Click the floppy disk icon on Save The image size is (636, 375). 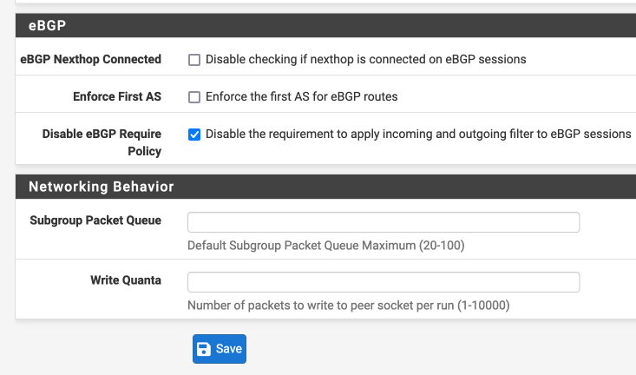204,349
